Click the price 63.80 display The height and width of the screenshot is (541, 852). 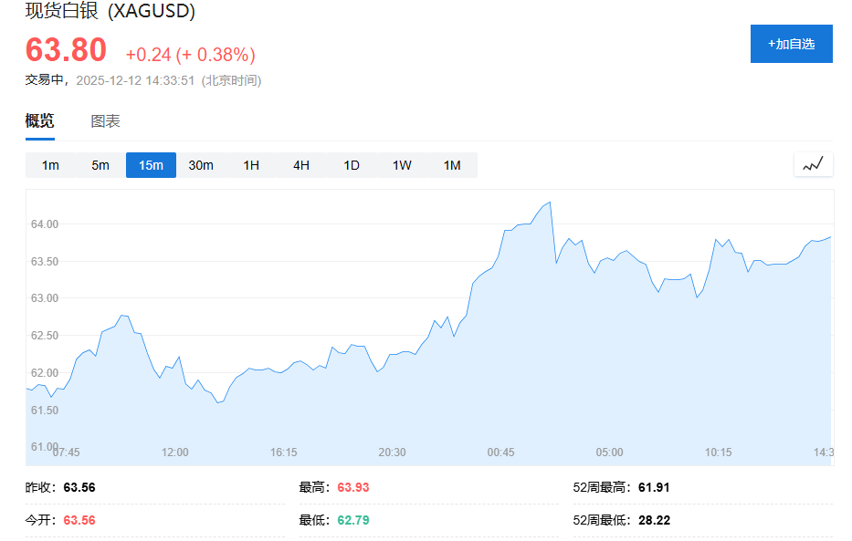(64, 50)
